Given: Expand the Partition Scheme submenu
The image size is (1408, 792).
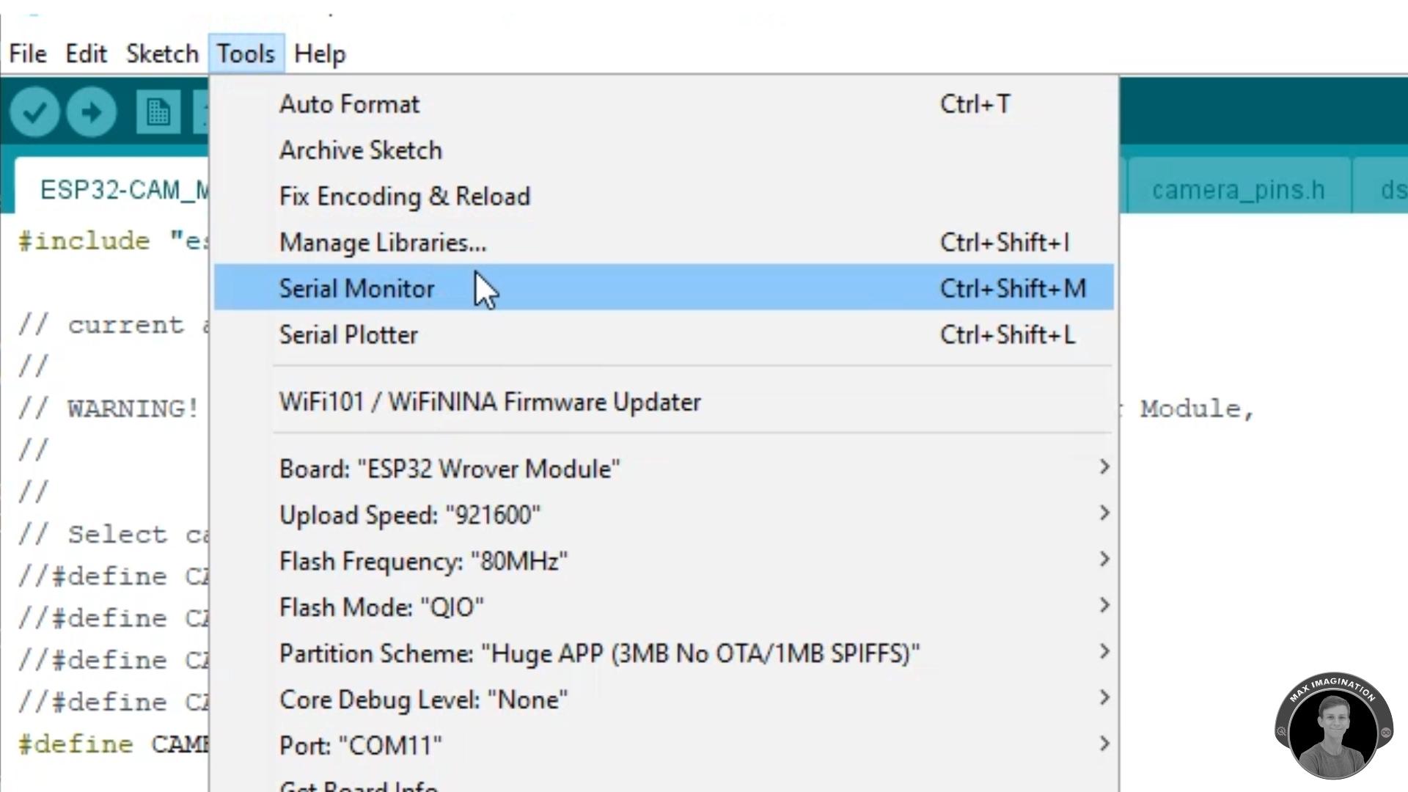Looking at the screenshot, I should [x=1104, y=653].
